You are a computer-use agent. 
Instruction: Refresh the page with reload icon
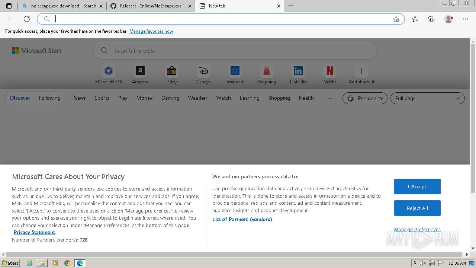[27, 19]
